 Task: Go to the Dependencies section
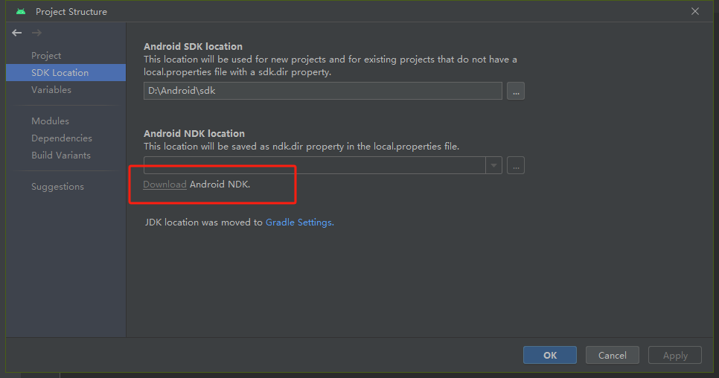click(62, 138)
